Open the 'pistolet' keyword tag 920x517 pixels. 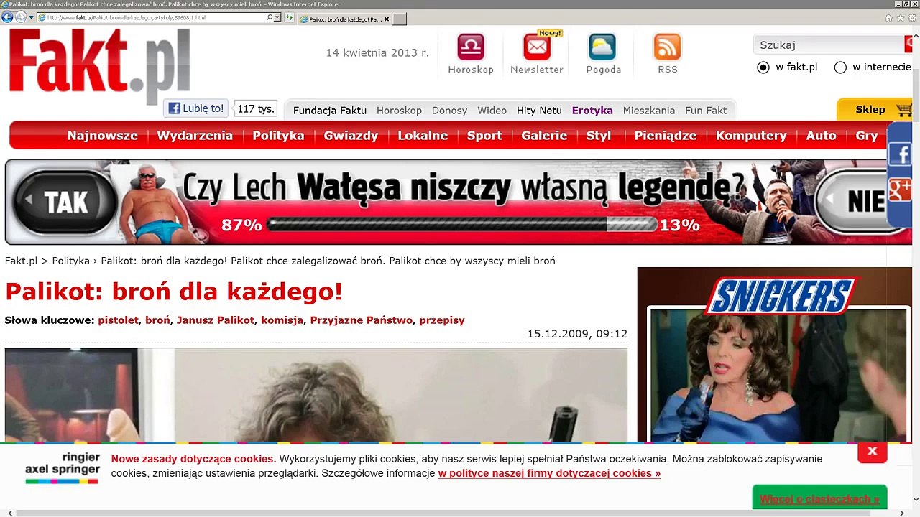pyautogui.click(x=118, y=320)
